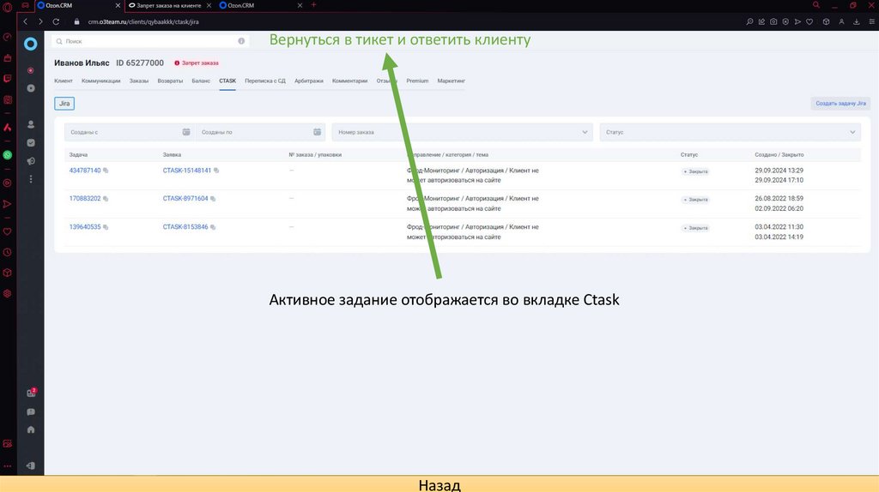This screenshot has height=492, width=879.
Task: Copy task number 434787140 with its copy icon
Action: coord(106,171)
